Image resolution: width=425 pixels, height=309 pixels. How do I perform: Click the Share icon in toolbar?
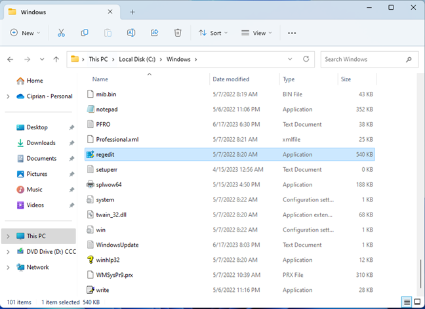155,33
